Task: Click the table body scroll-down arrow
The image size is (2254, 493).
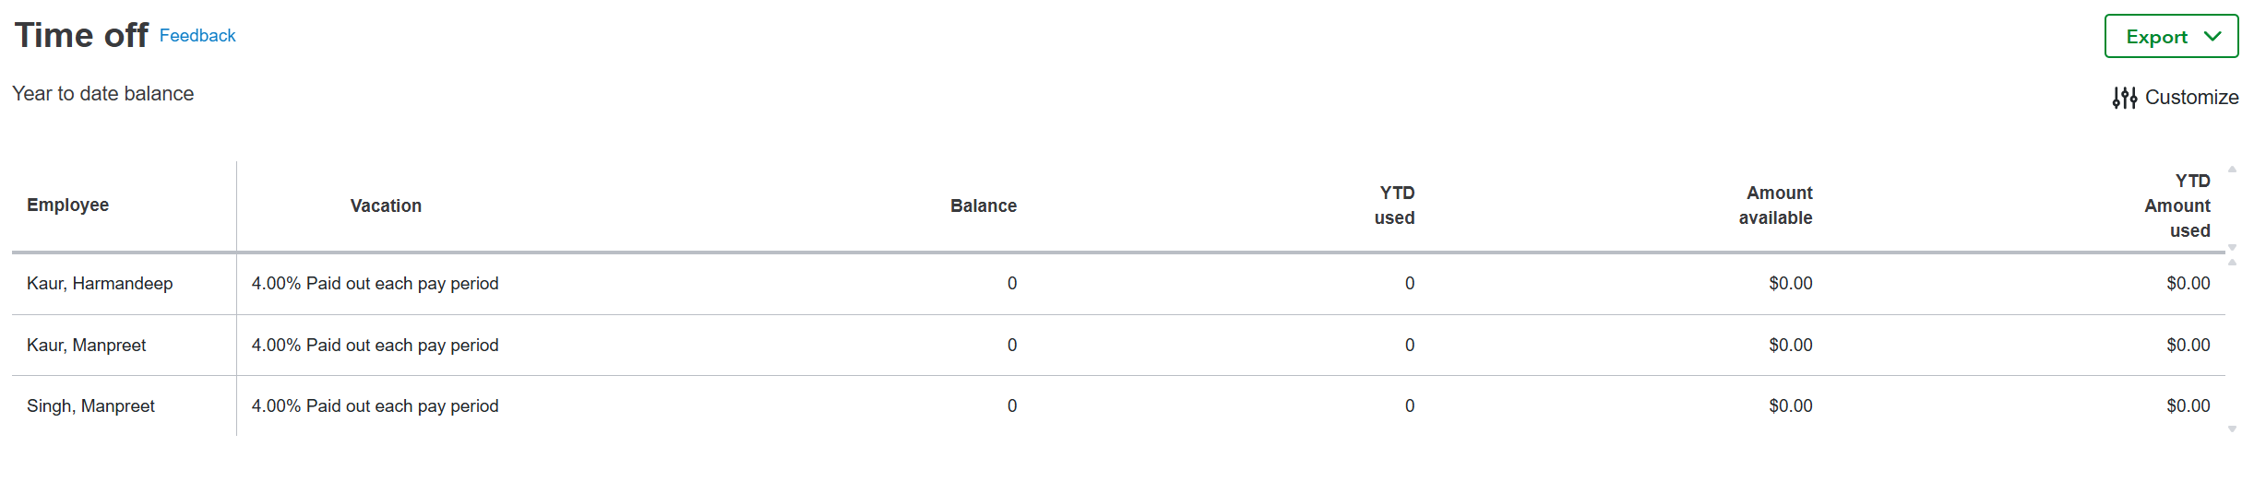Action: (x=2232, y=429)
